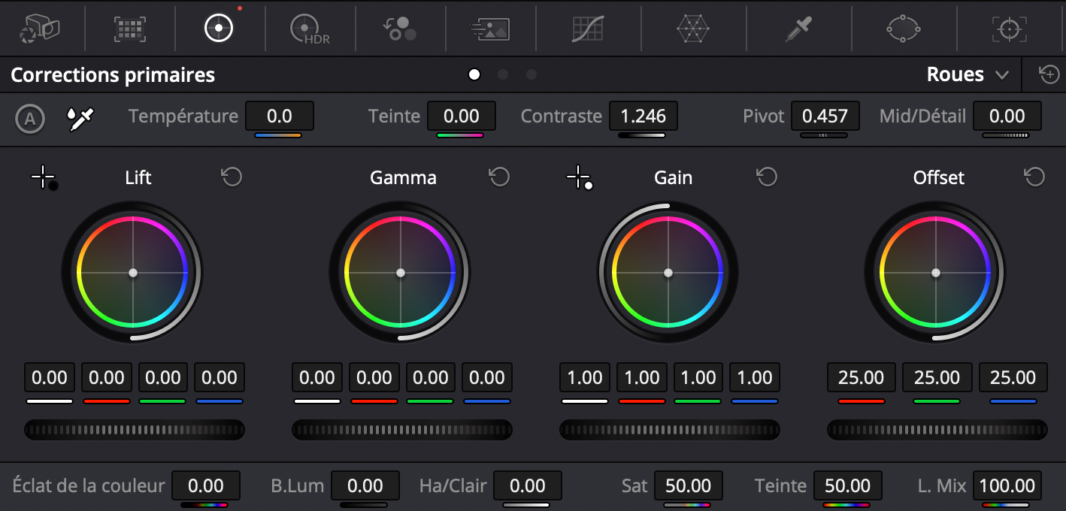
Task: Enable the Lift black point picker
Action: pyautogui.click(x=44, y=178)
